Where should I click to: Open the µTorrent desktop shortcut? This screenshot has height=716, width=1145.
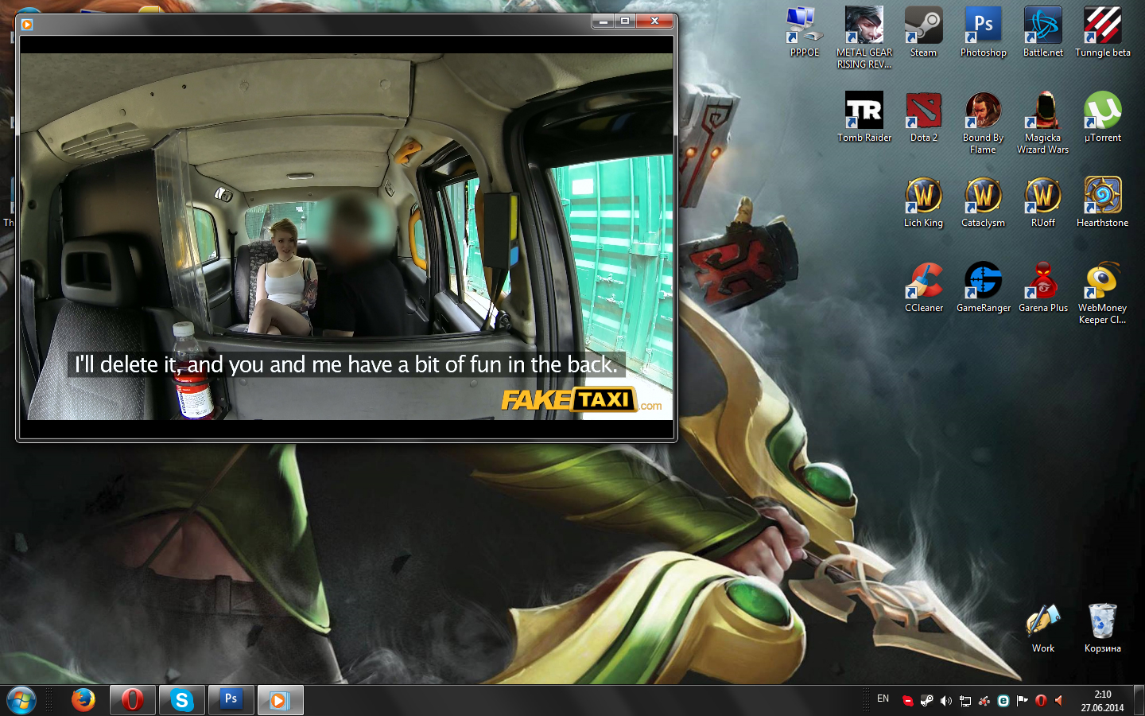pos(1102,117)
